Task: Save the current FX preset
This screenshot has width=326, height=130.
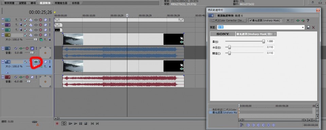Action: (308, 27)
